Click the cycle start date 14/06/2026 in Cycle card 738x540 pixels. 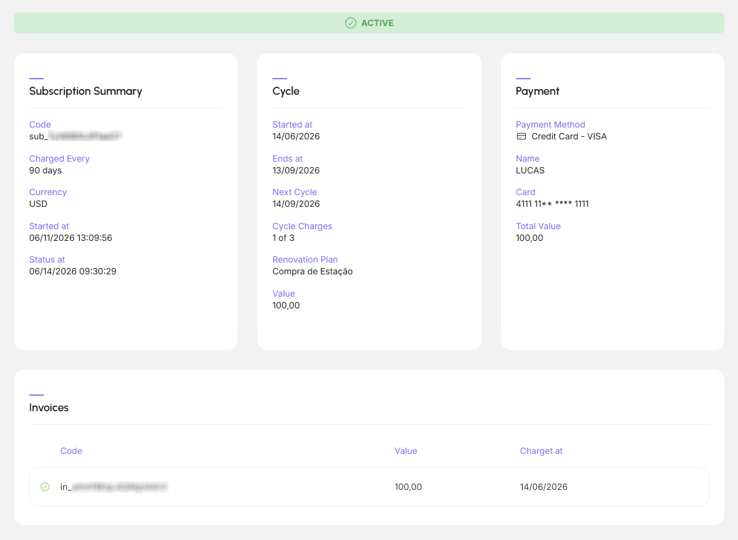click(x=296, y=137)
